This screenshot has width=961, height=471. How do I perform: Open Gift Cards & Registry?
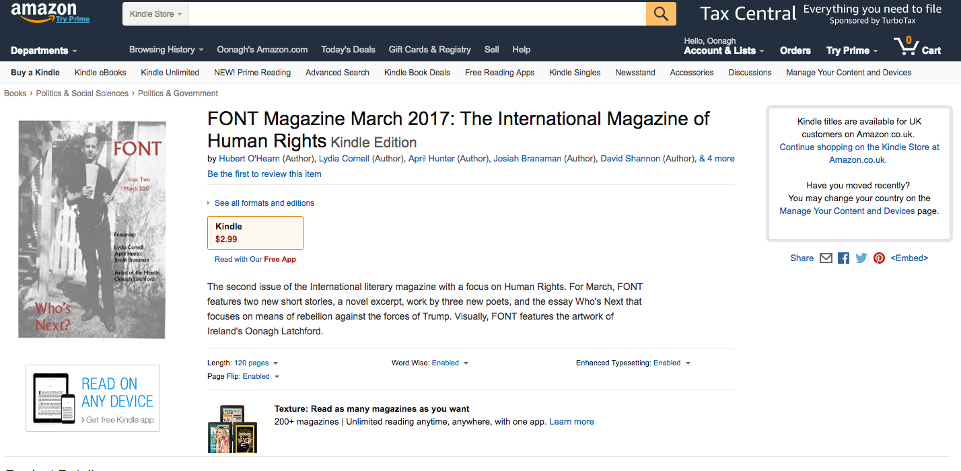click(x=429, y=50)
